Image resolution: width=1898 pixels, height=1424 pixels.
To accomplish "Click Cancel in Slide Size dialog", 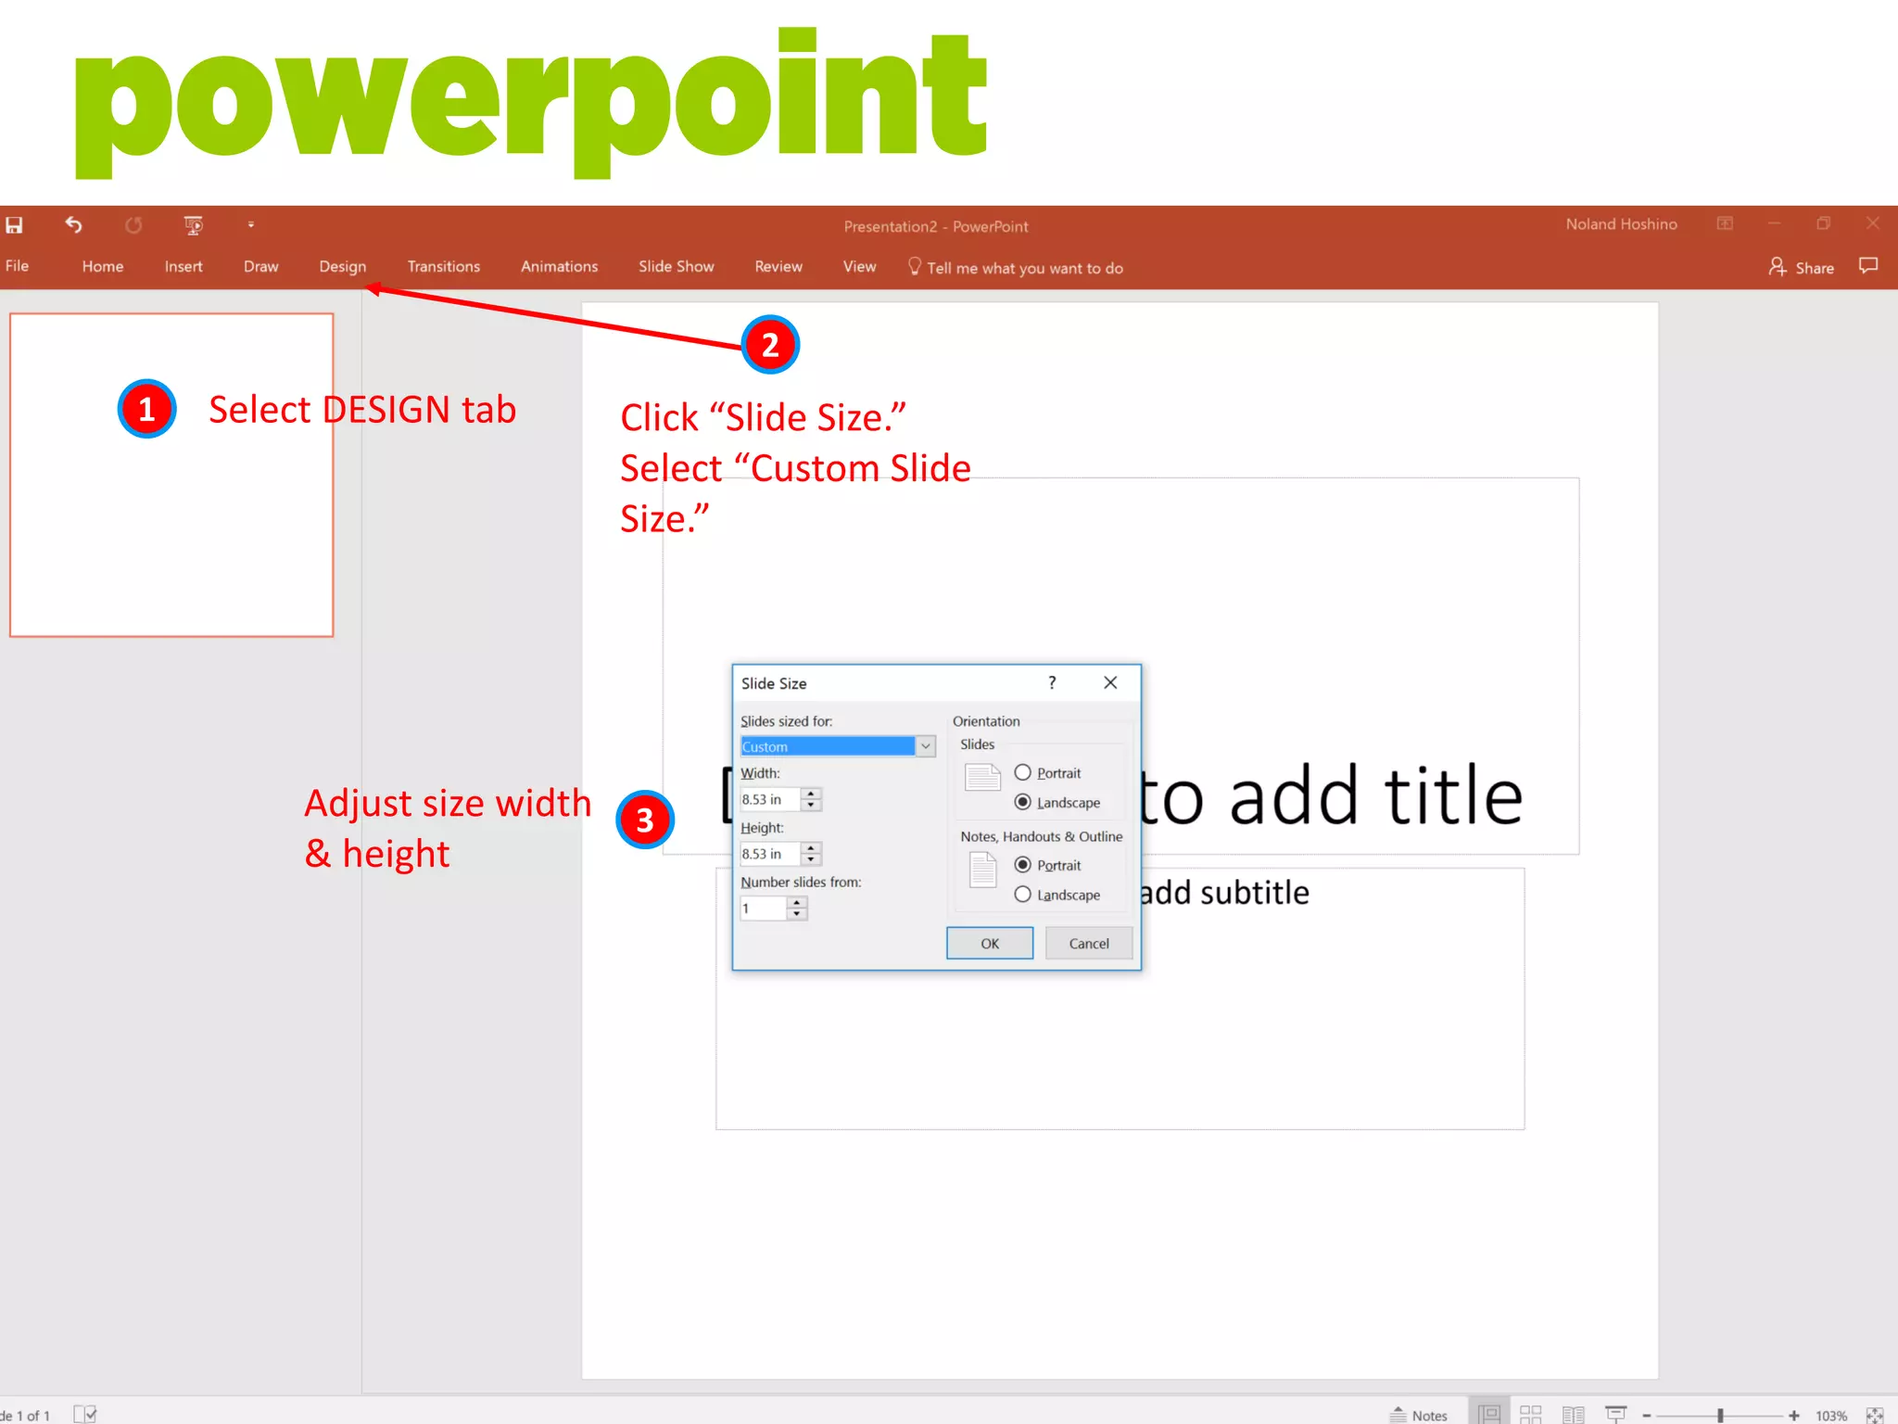I will 1089,943.
